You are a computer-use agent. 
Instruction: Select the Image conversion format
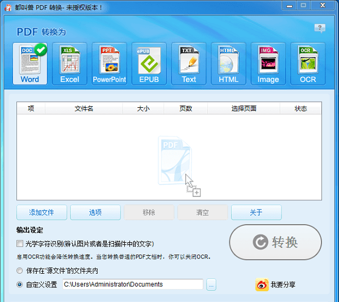[x=268, y=64]
